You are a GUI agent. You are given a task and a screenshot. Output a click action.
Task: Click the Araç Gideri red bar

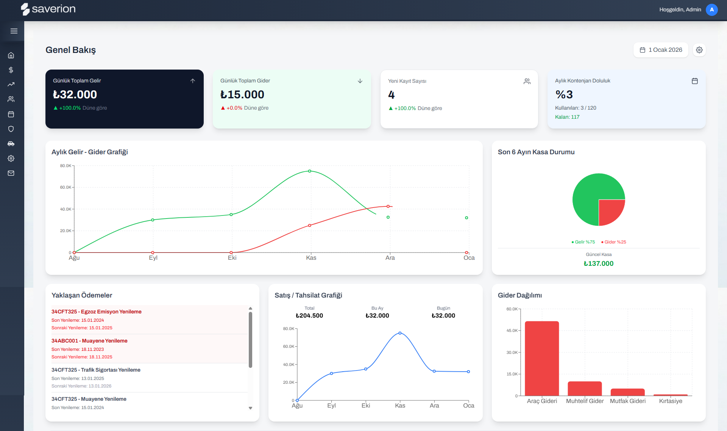click(542, 358)
